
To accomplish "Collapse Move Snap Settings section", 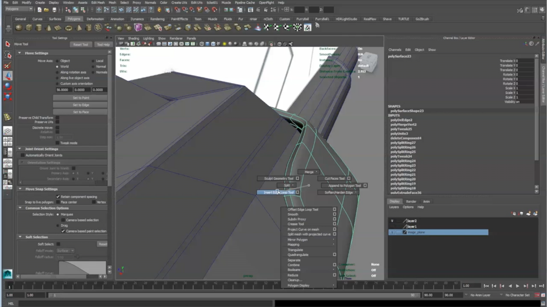I will [x=20, y=189].
